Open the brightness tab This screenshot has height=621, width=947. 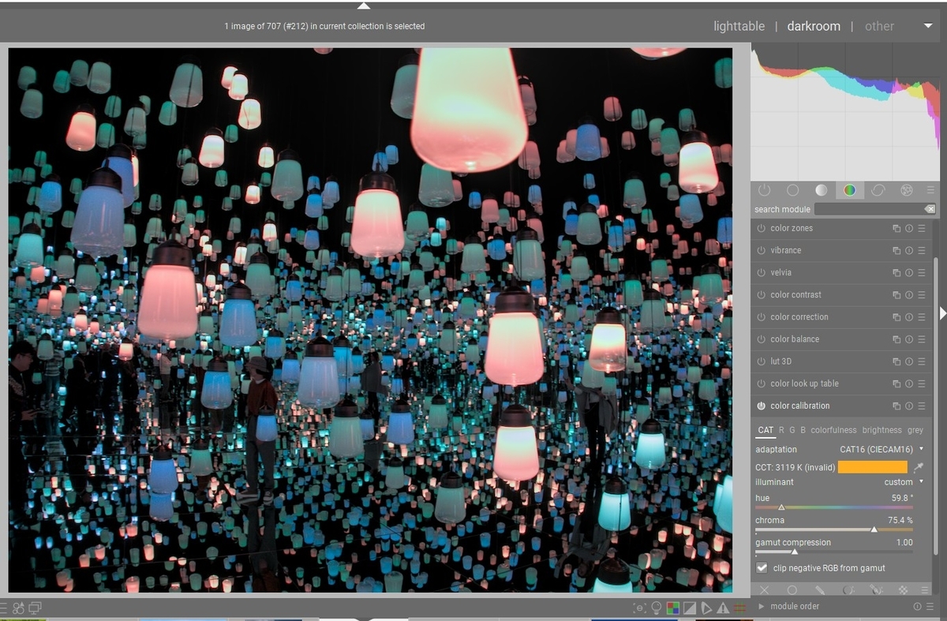tap(881, 430)
